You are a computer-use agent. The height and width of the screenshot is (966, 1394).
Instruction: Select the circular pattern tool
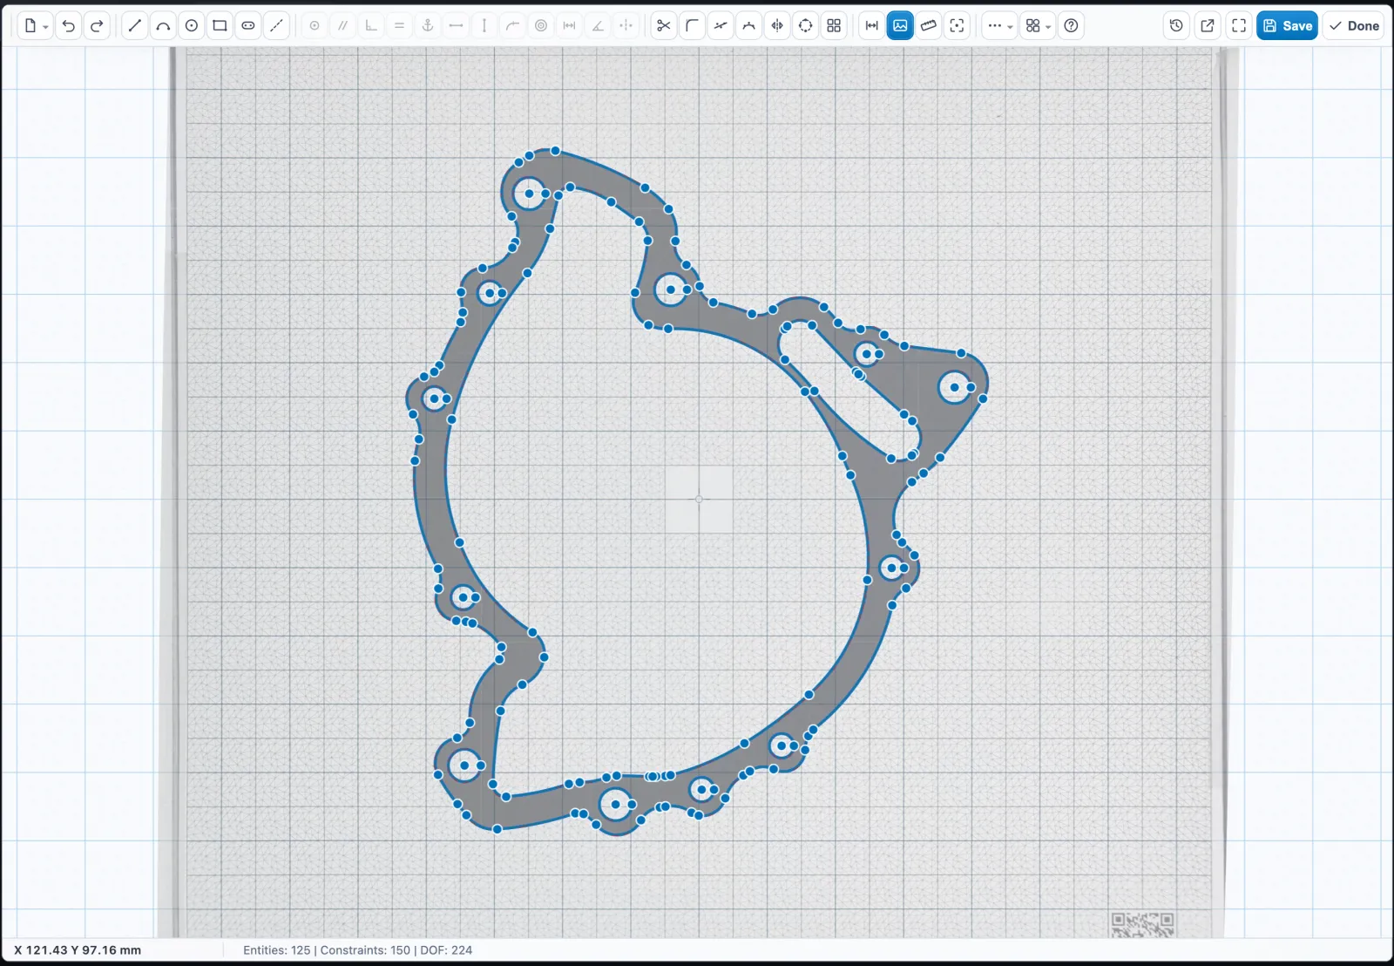point(806,26)
